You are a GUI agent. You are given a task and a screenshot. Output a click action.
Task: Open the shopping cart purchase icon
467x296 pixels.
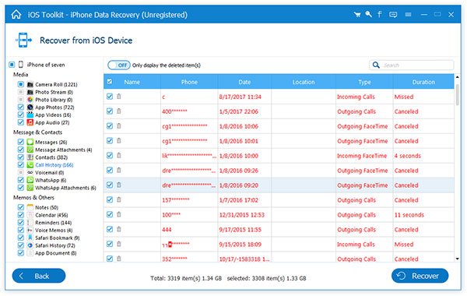(x=357, y=14)
